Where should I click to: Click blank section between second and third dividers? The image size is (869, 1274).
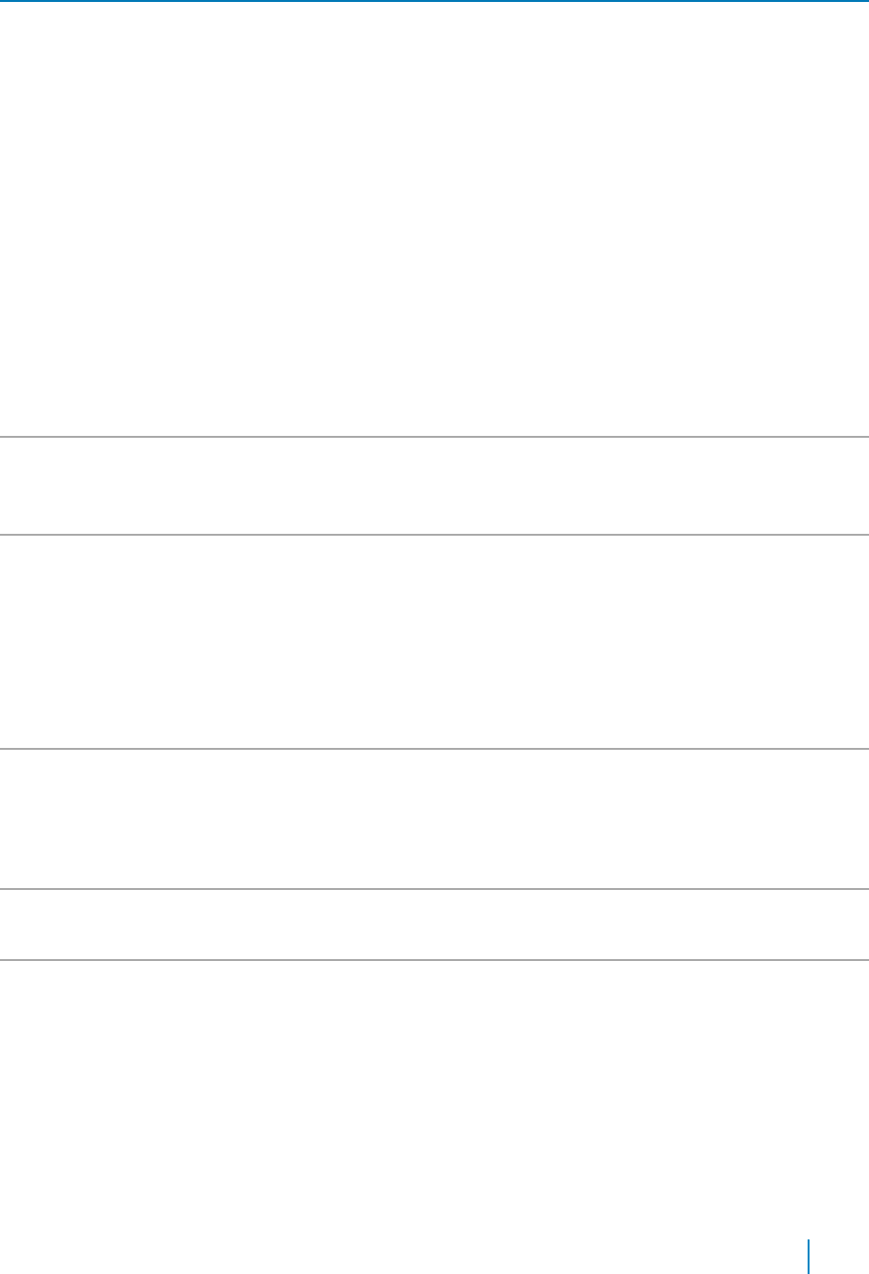(434, 641)
